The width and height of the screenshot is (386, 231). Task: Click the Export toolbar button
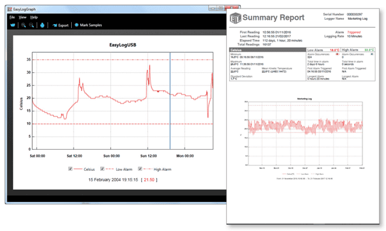click(60, 25)
